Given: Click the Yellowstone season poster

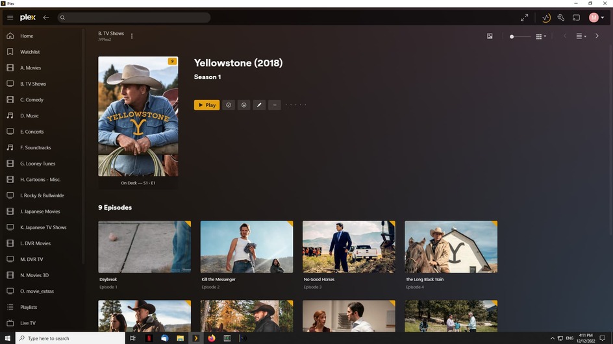Looking at the screenshot, I should 138,116.
